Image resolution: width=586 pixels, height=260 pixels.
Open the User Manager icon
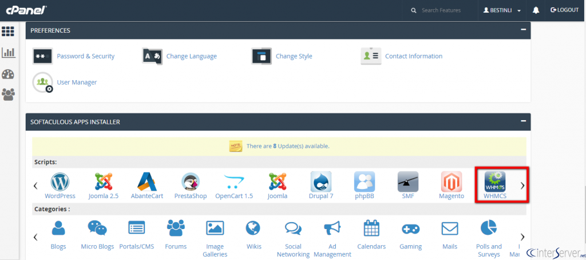click(42, 82)
